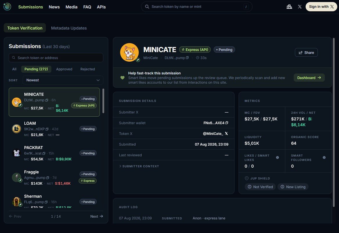Click the Express badge on Fraggle

[88, 181]
